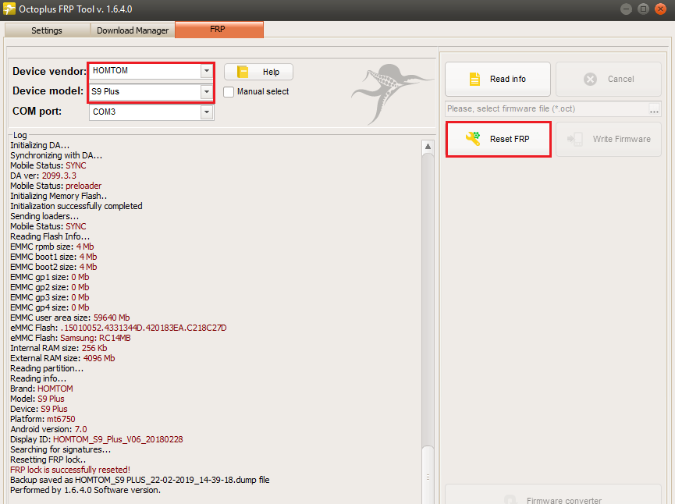Browse firmware file with the ellipsis button
The width and height of the screenshot is (675, 504).
point(655,109)
